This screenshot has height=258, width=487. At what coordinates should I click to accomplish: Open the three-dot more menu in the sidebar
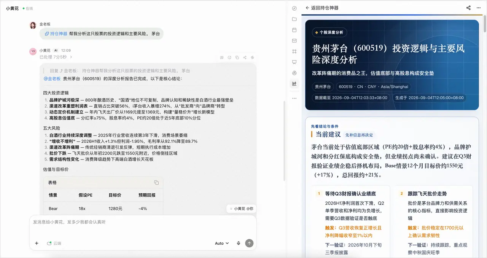(x=294, y=98)
